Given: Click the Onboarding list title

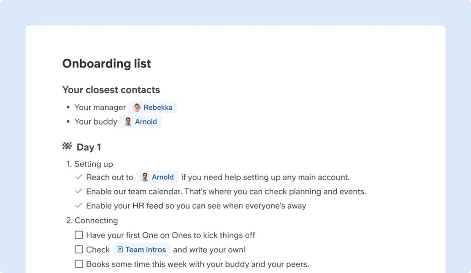Looking at the screenshot, I should pyautogui.click(x=107, y=63).
